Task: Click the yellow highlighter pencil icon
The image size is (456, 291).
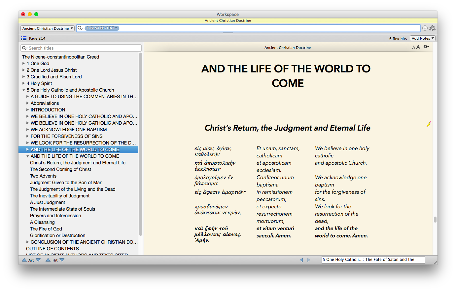Action: (x=429, y=124)
